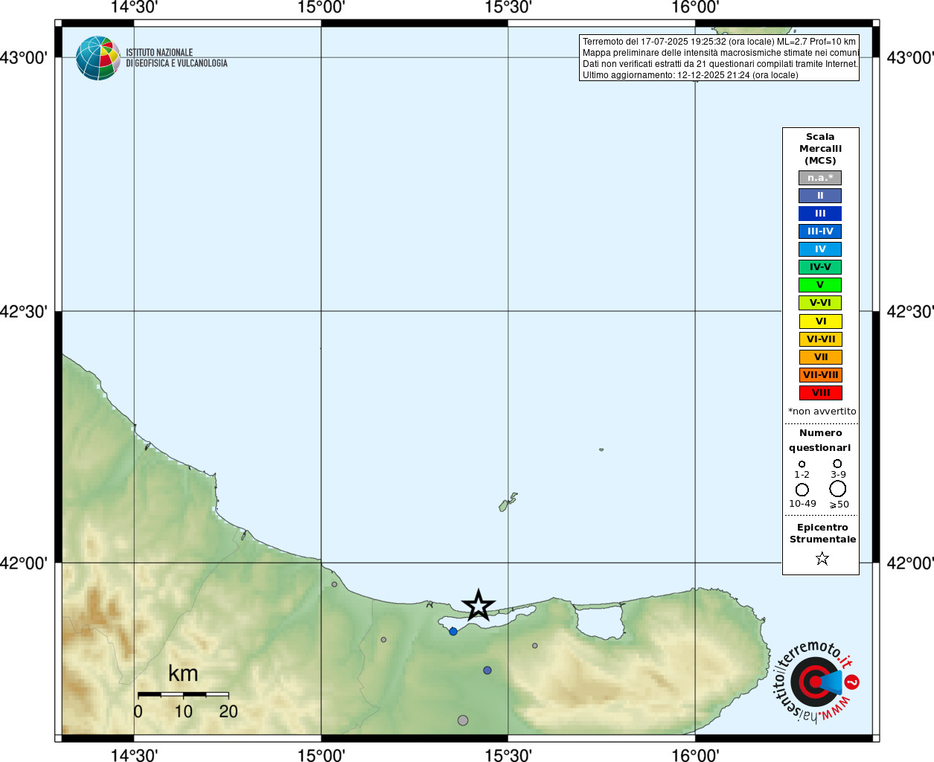
Task: Click the ≥50 questionnaires circle in the legend
Action: pyautogui.click(x=838, y=489)
